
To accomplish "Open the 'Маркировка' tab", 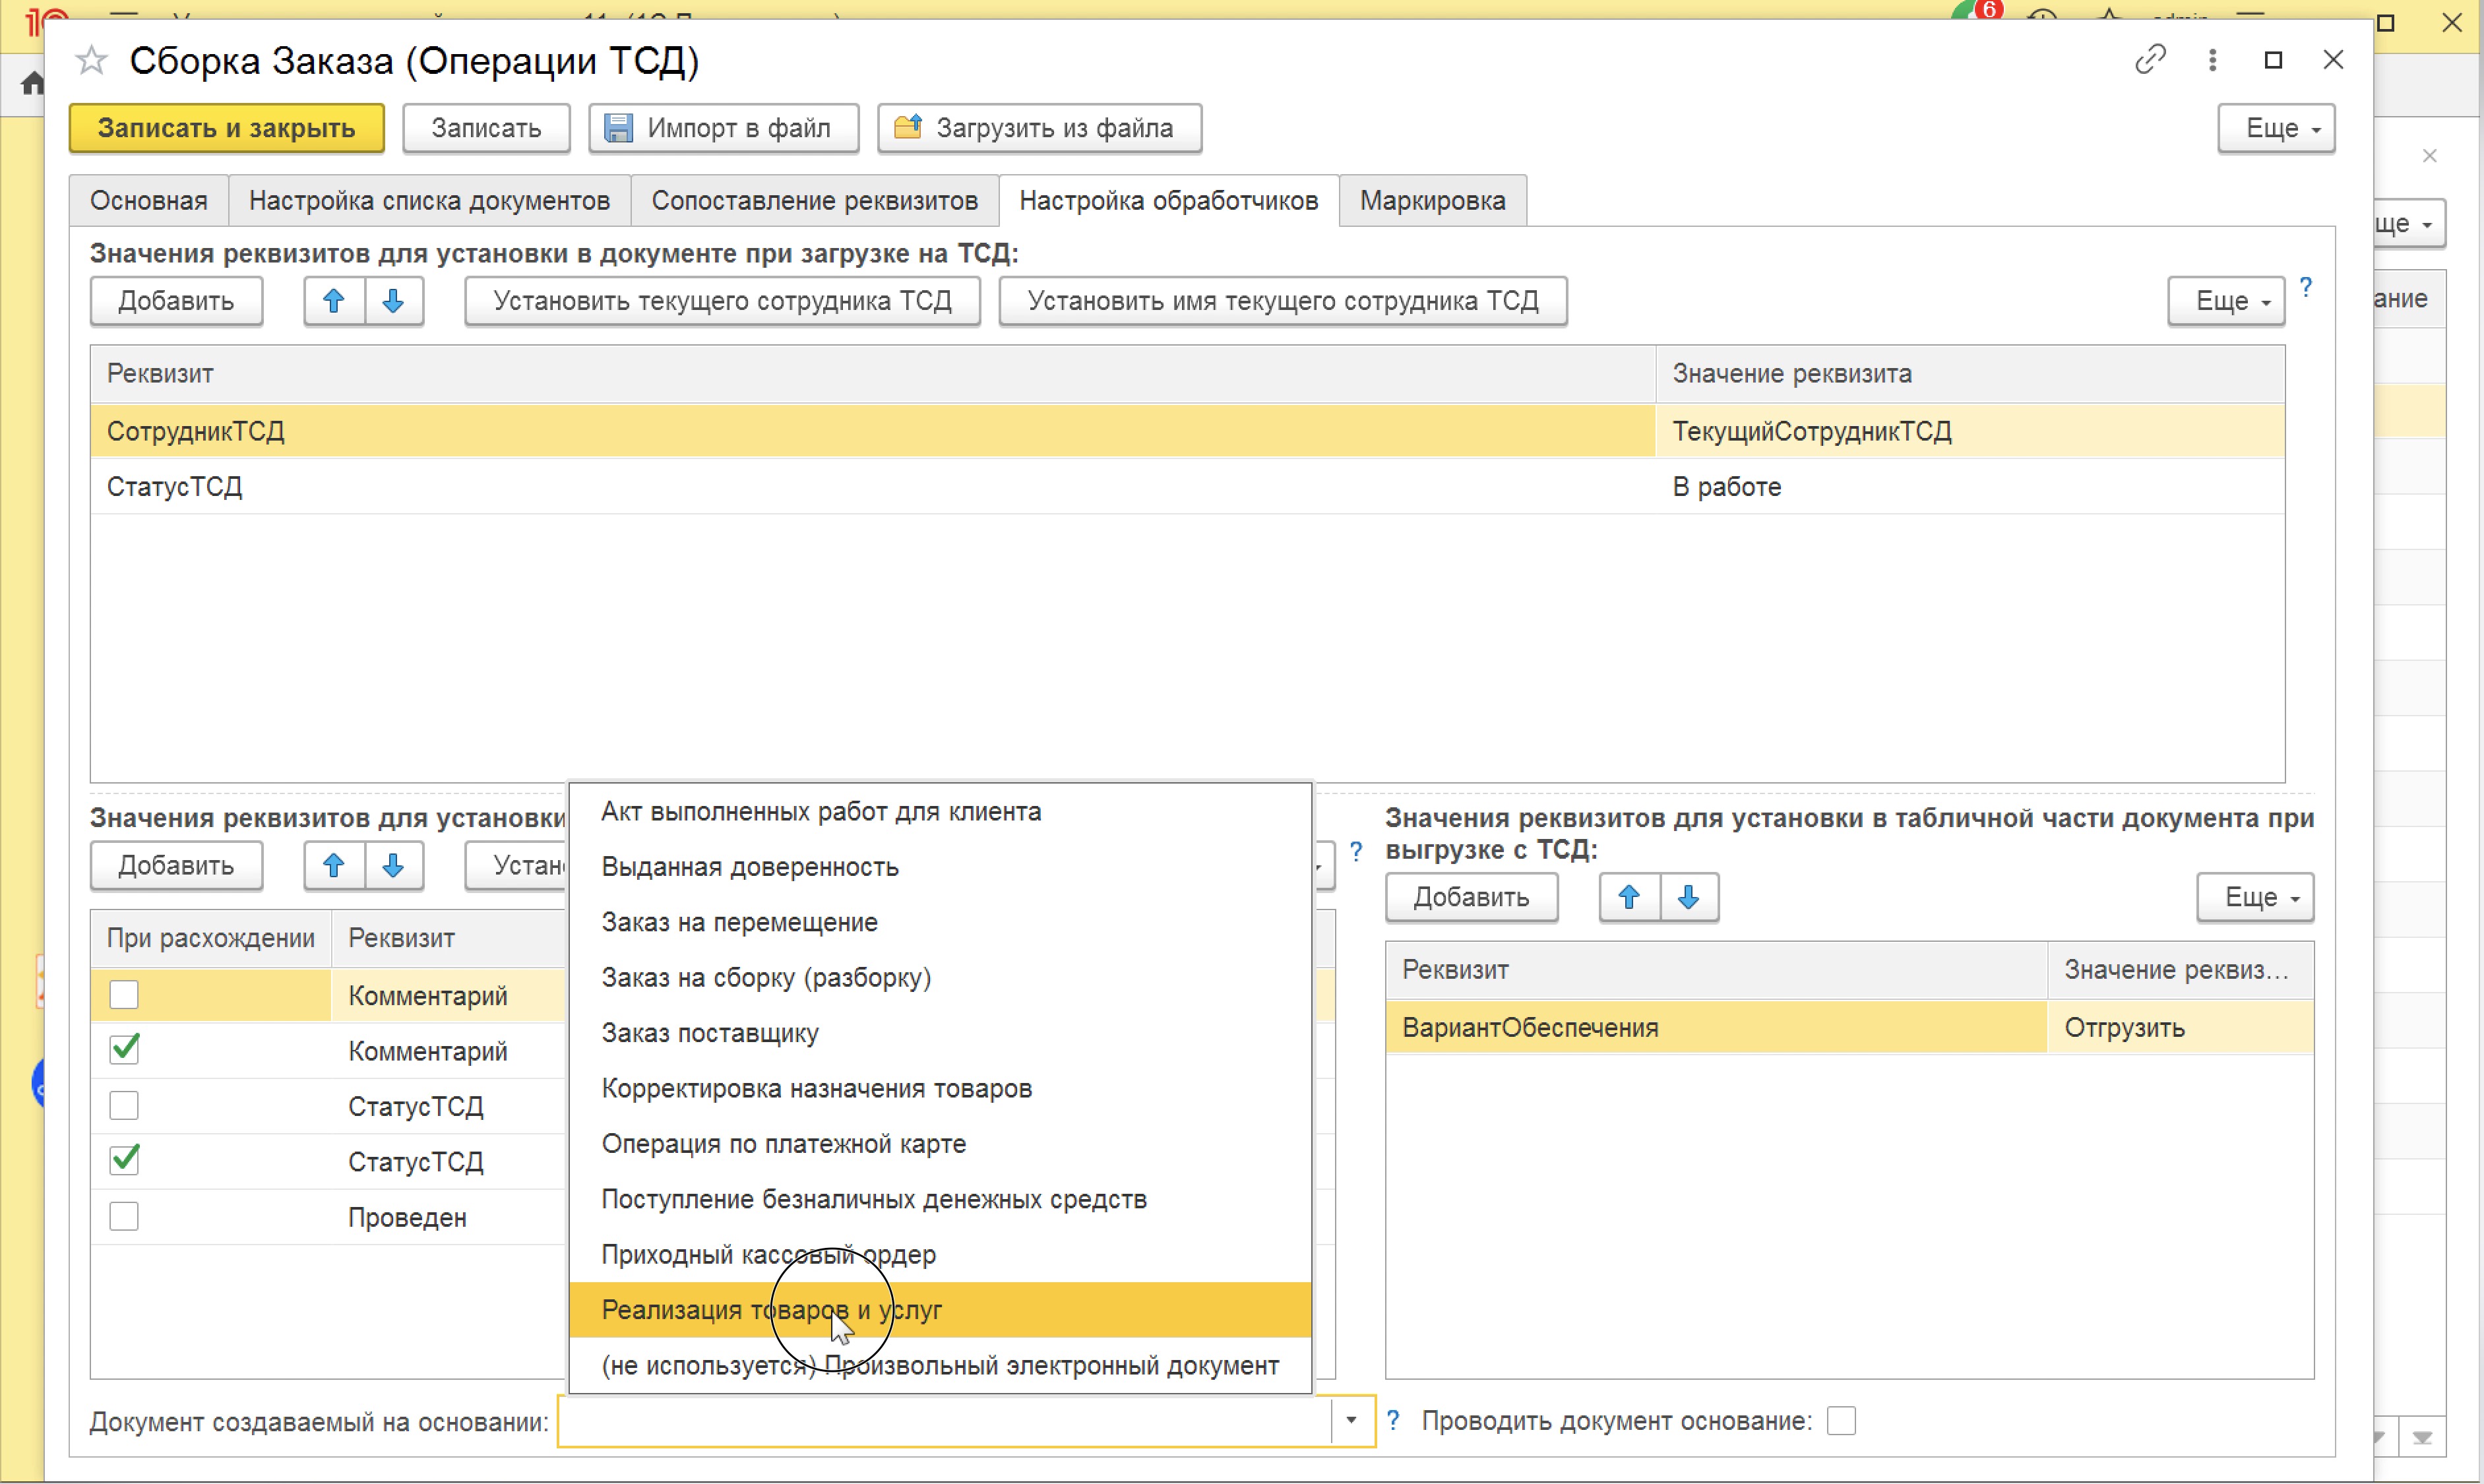I will pos(1432,200).
